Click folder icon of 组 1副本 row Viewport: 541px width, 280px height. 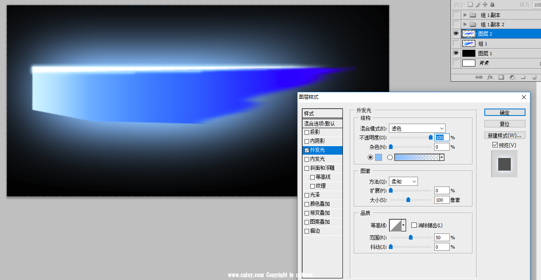point(473,15)
